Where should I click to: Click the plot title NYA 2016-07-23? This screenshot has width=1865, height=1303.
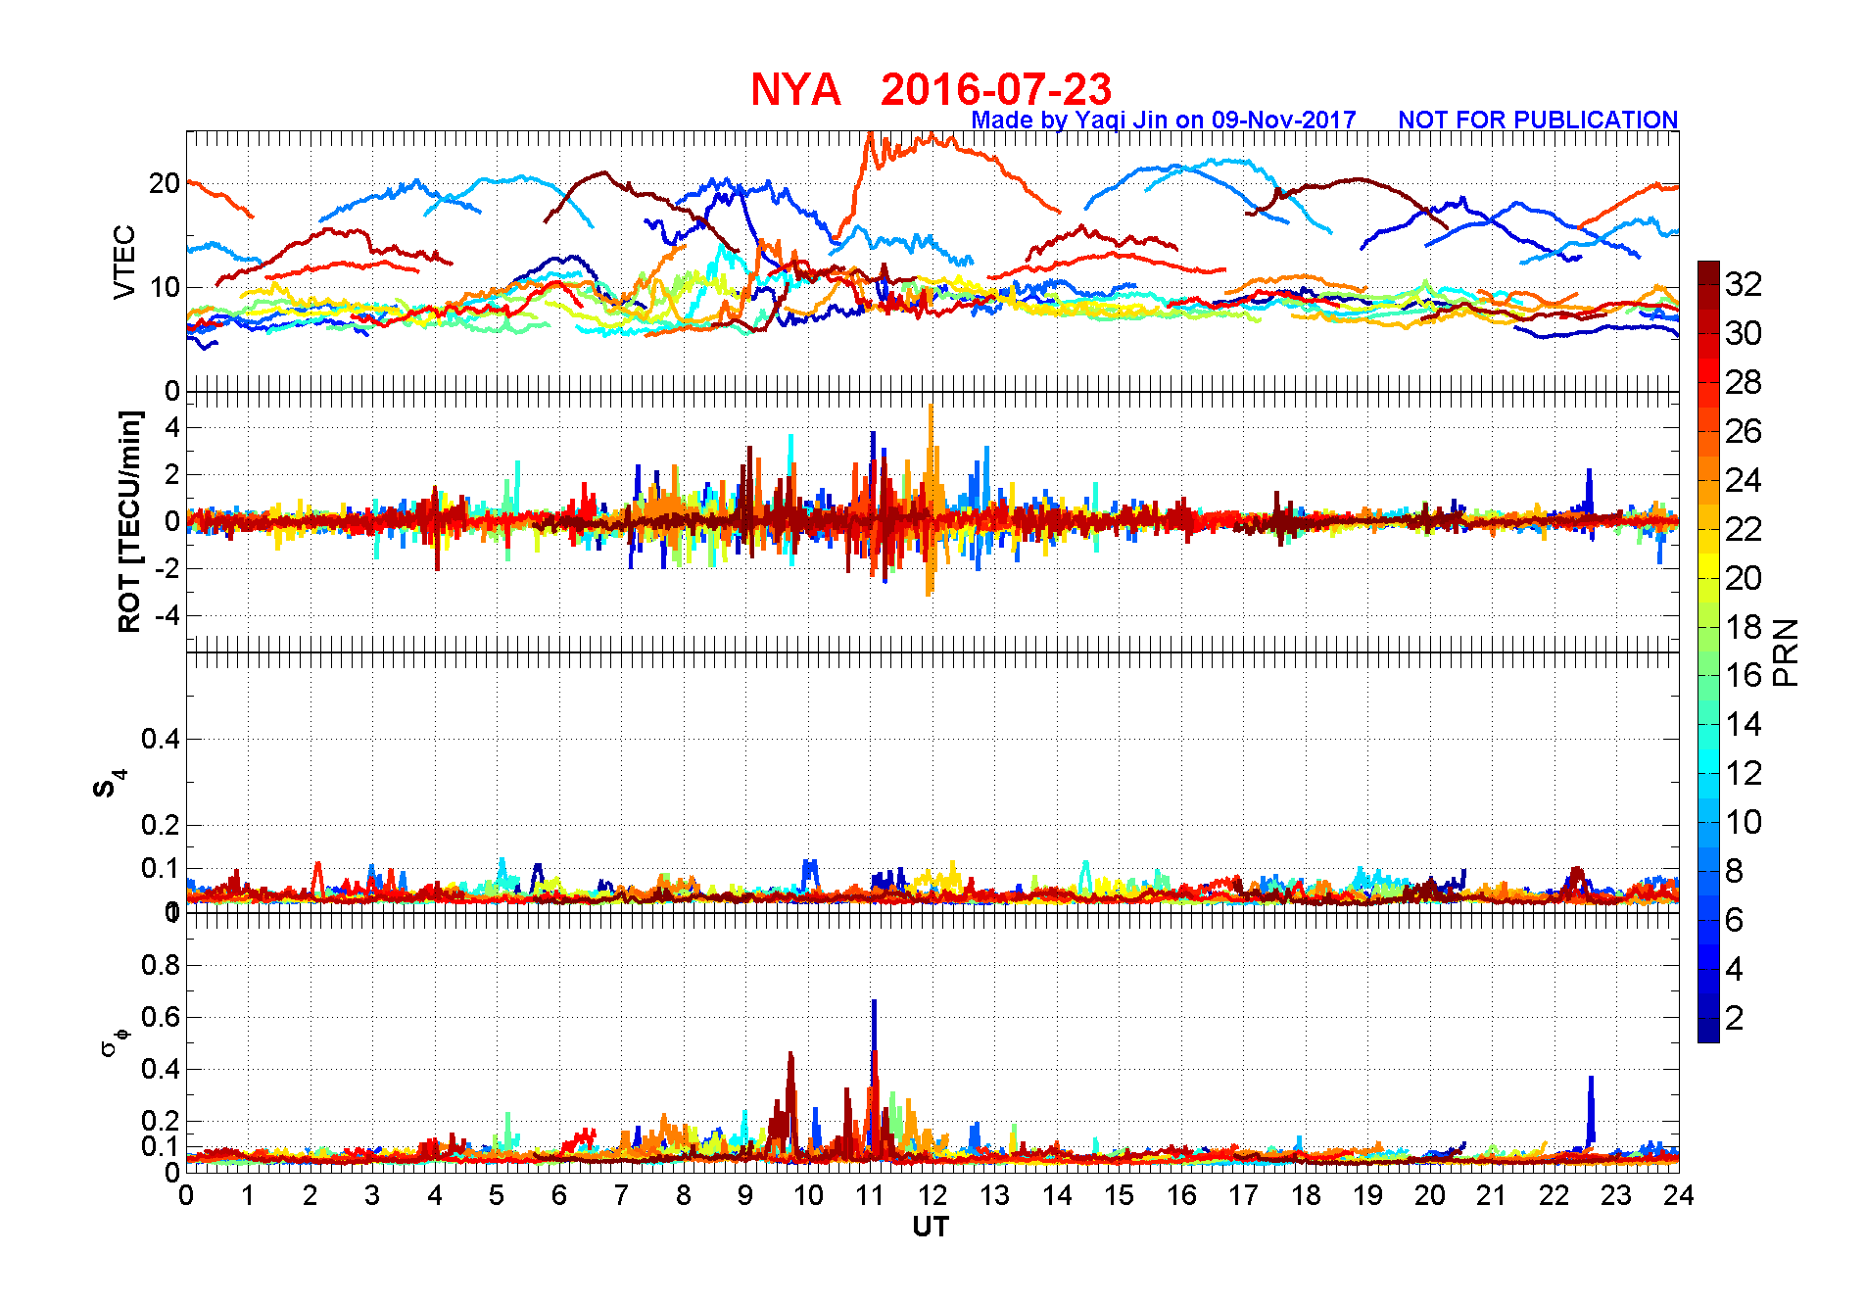tap(931, 89)
